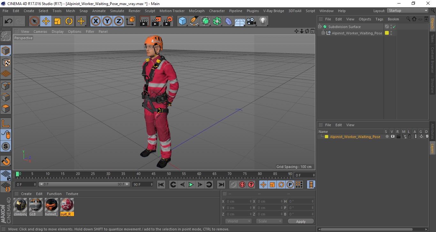Click the timeline range slider bar
The height and width of the screenshot is (232, 436).
84,184
